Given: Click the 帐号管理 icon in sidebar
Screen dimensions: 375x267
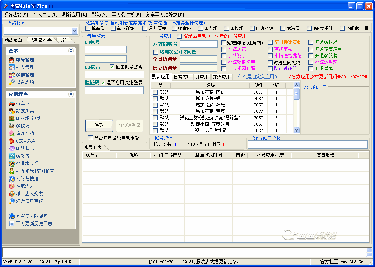Looking at the screenshot, I should point(12,59).
